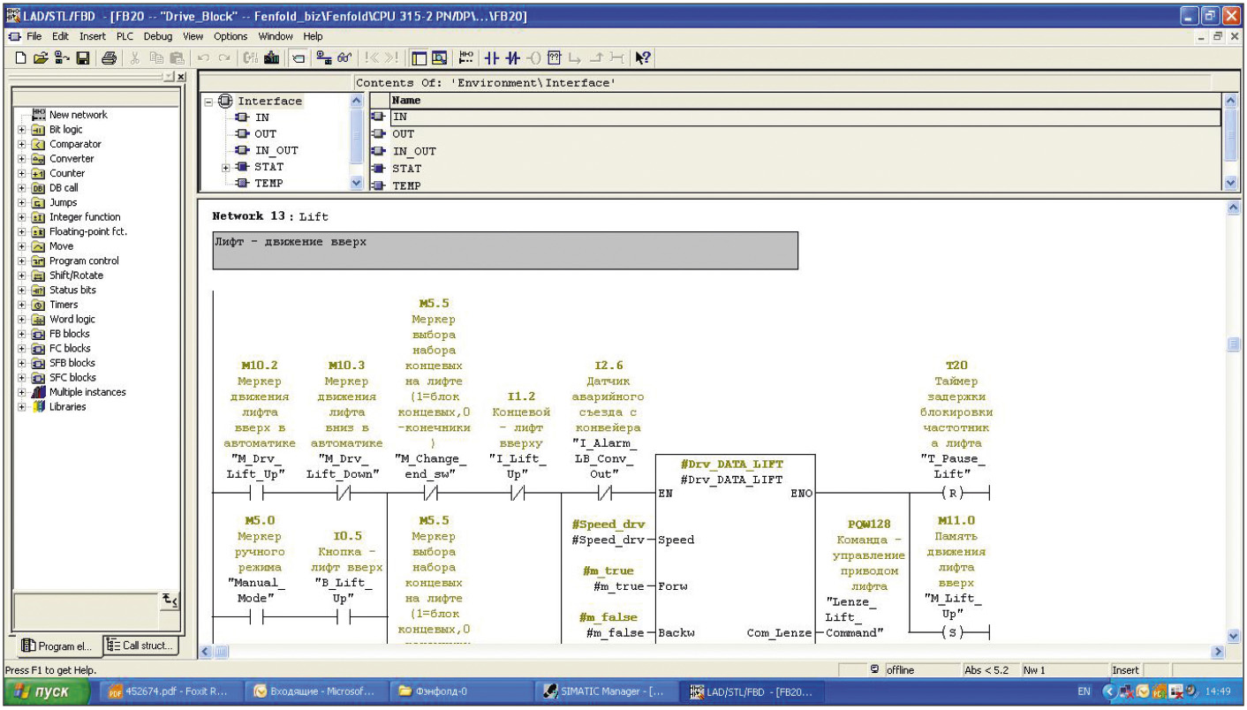Toggle the Overviews panel icon
This screenshot has width=1247, height=710.
pyautogui.click(x=419, y=58)
